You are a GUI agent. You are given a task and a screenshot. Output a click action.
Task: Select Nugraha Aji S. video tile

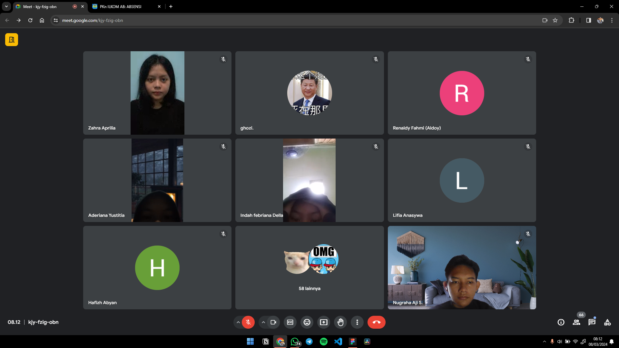click(x=462, y=267)
